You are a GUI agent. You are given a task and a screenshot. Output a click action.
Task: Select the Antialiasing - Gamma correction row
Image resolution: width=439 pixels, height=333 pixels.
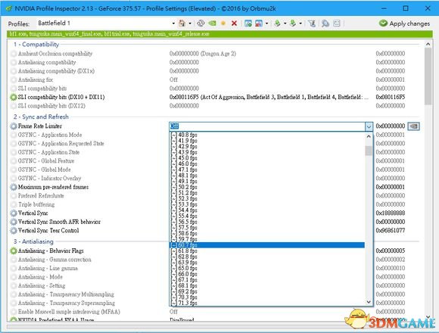89,260
